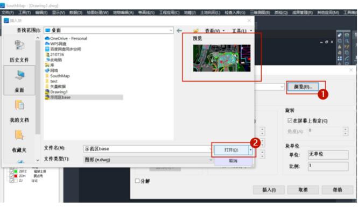Click the 浏览 button

point(303,87)
